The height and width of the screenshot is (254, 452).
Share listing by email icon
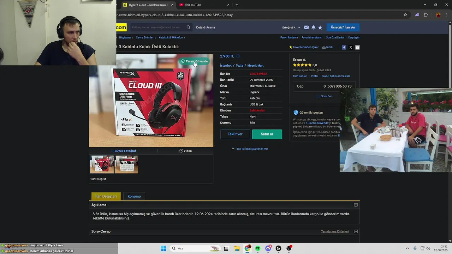357,47
